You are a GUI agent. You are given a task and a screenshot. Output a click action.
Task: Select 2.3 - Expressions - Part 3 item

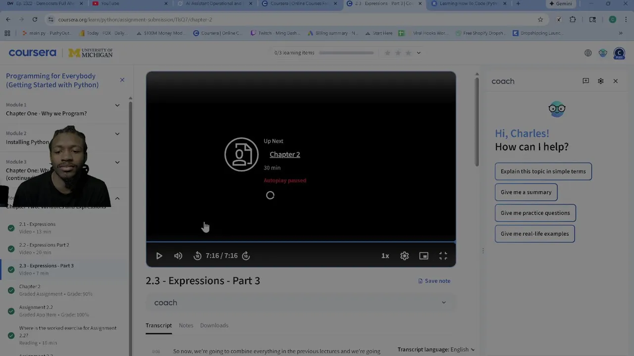click(64, 269)
